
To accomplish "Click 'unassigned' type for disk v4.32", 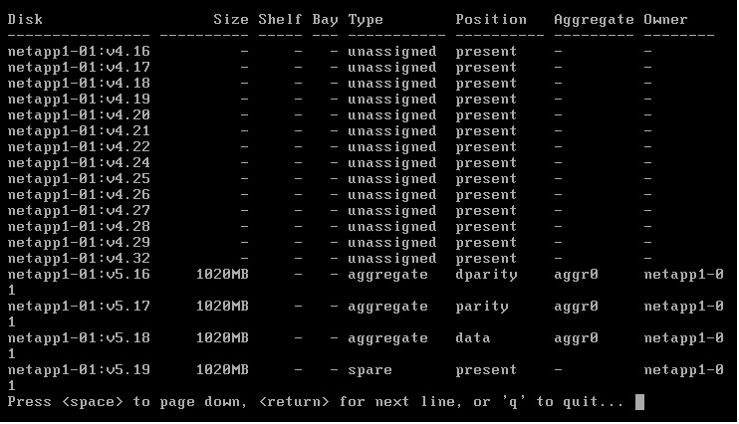I will [x=392, y=260].
